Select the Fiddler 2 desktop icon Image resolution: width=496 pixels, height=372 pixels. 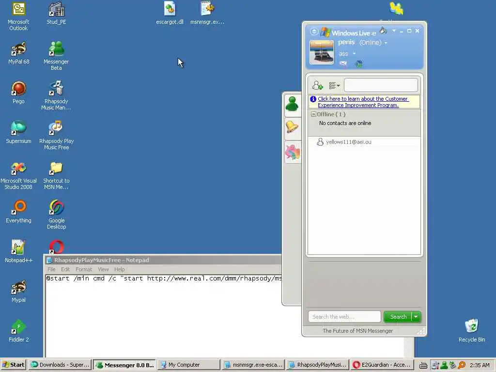pyautogui.click(x=19, y=331)
